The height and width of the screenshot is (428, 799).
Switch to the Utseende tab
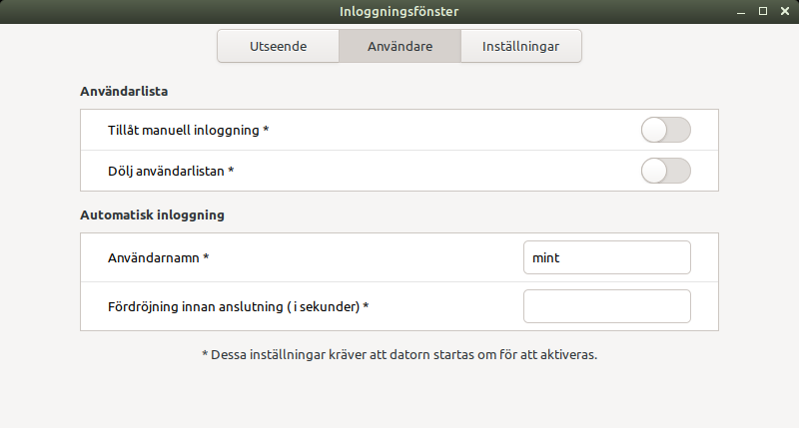click(279, 46)
